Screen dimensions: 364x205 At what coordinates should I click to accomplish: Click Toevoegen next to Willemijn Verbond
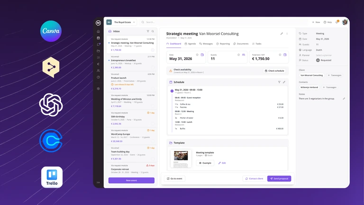point(330,87)
